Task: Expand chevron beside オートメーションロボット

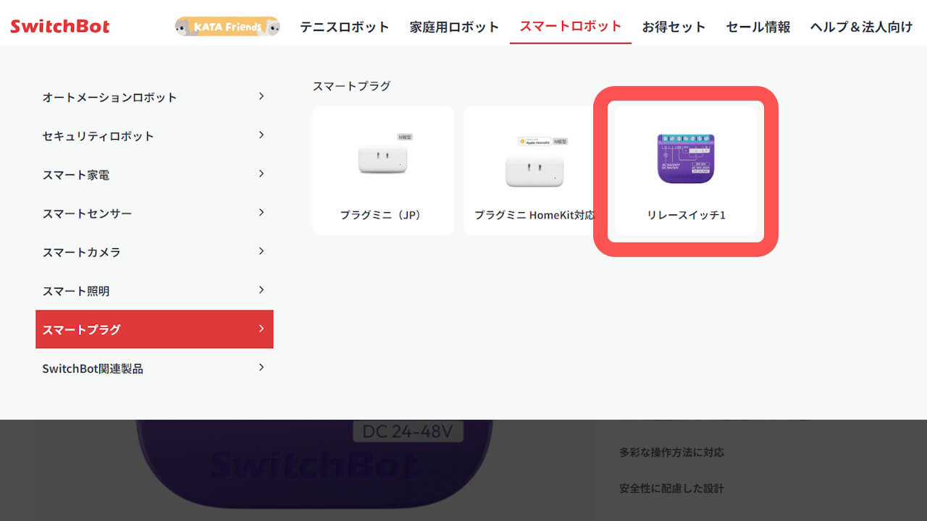Action: [261, 96]
